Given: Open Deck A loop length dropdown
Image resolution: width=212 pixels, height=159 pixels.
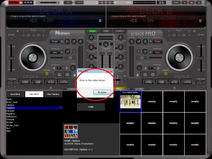Looking at the screenshot, I should coord(63,68).
